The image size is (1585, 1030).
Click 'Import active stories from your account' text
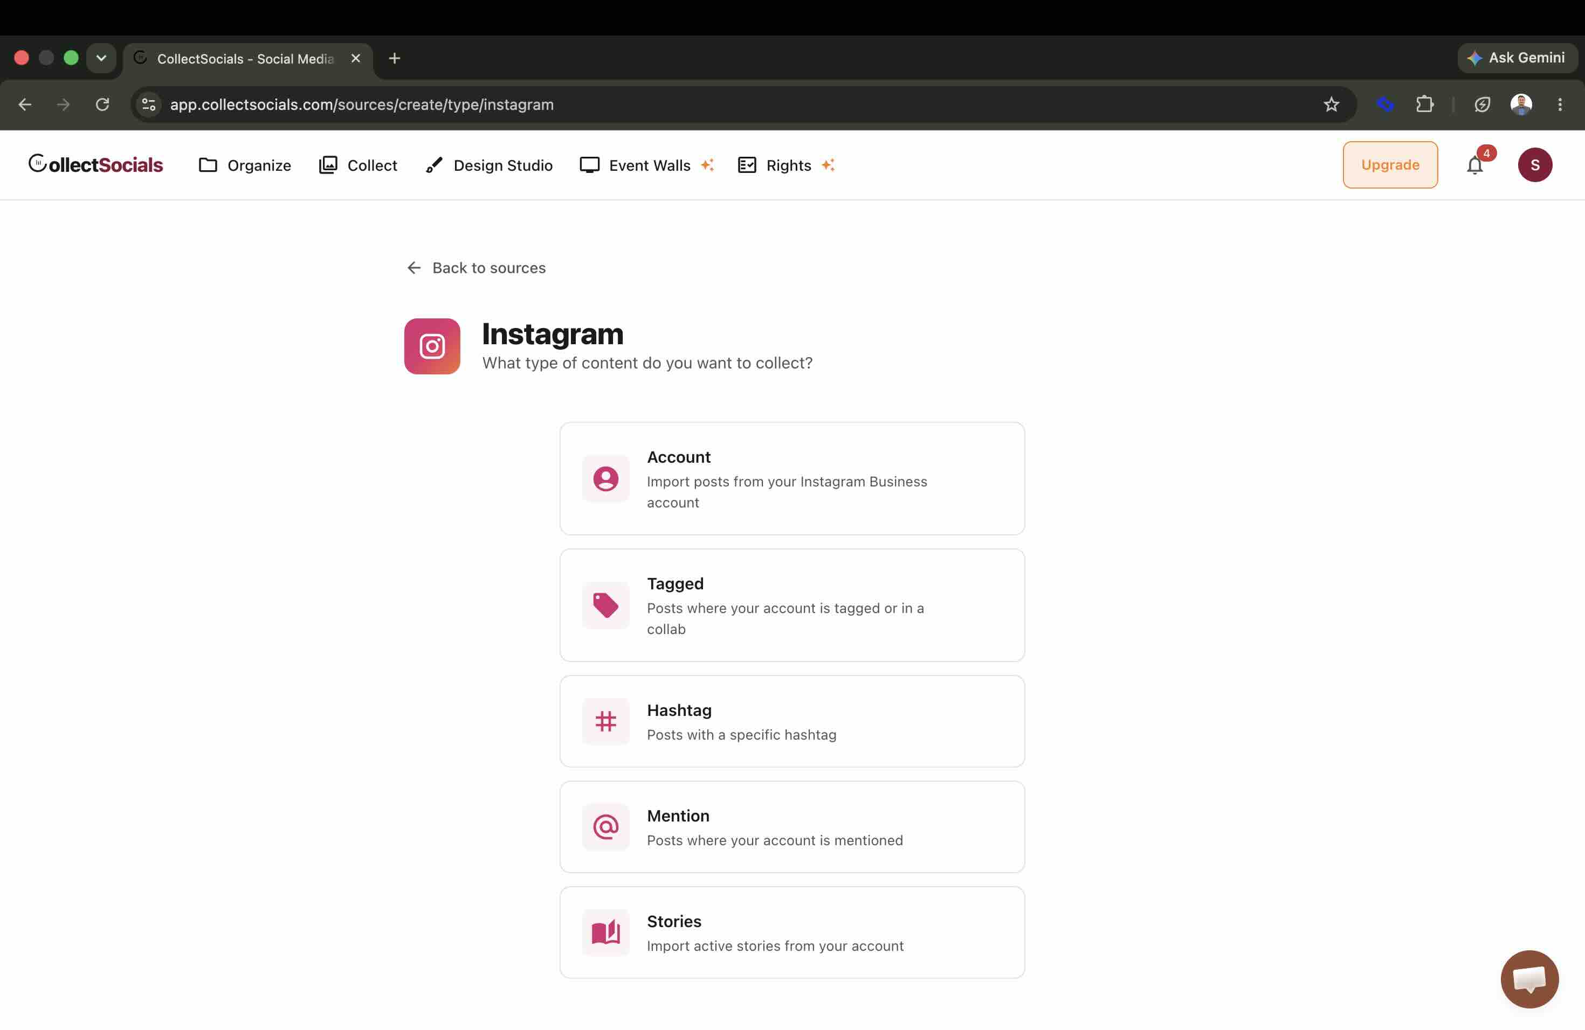pos(775,946)
